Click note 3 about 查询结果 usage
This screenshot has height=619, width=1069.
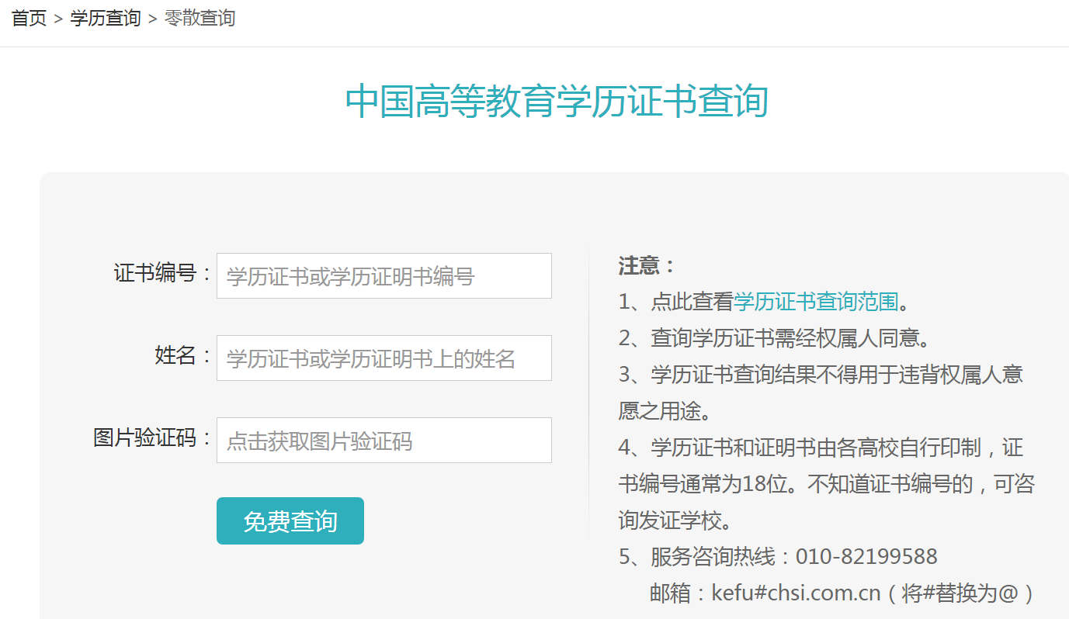tap(821, 375)
